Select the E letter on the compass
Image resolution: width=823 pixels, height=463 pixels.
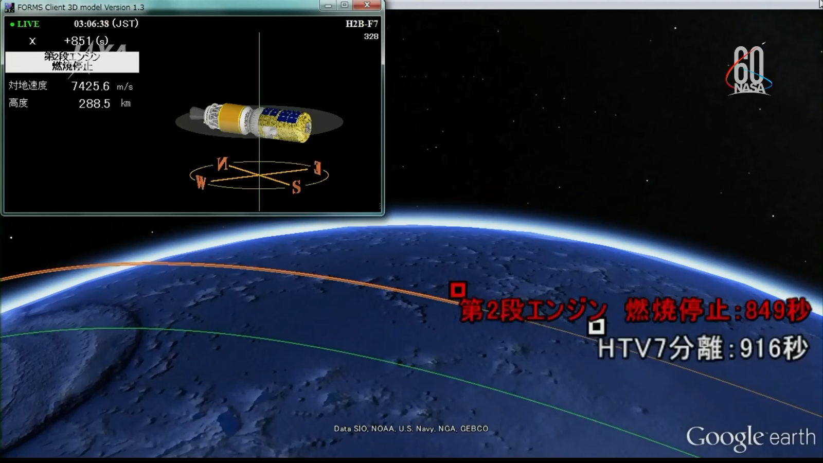[x=317, y=168]
